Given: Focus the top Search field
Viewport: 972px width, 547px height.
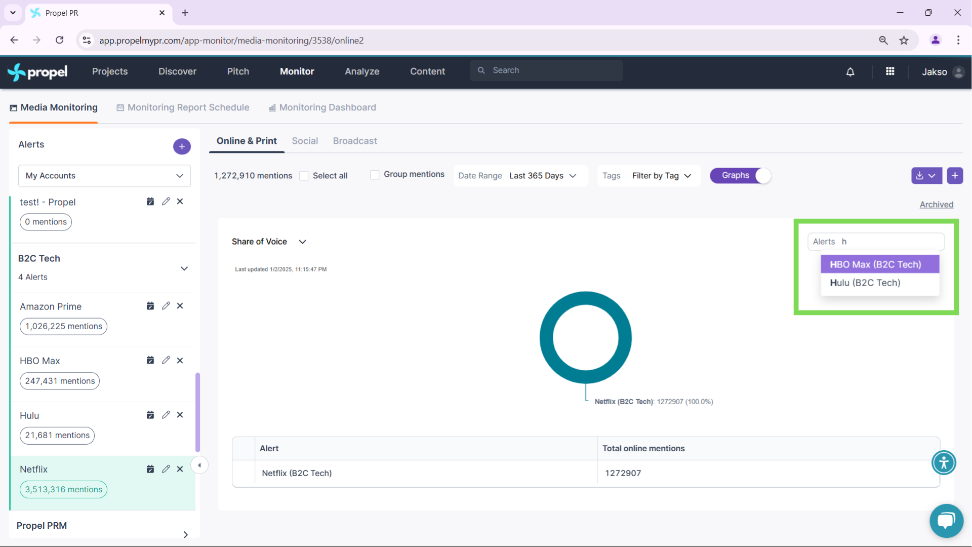Looking at the screenshot, I should pos(546,70).
